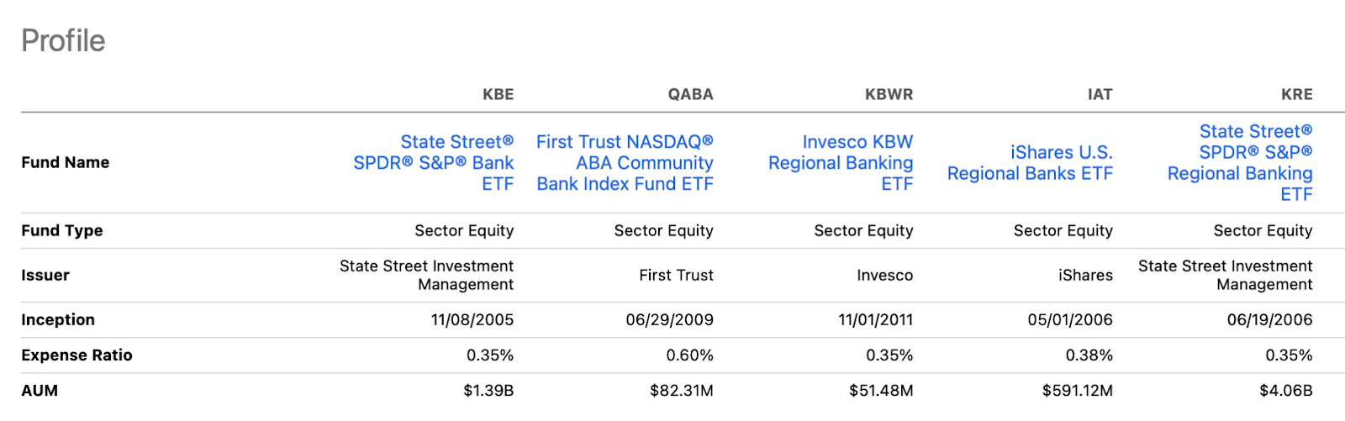Click the KBE column header

[x=498, y=95]
